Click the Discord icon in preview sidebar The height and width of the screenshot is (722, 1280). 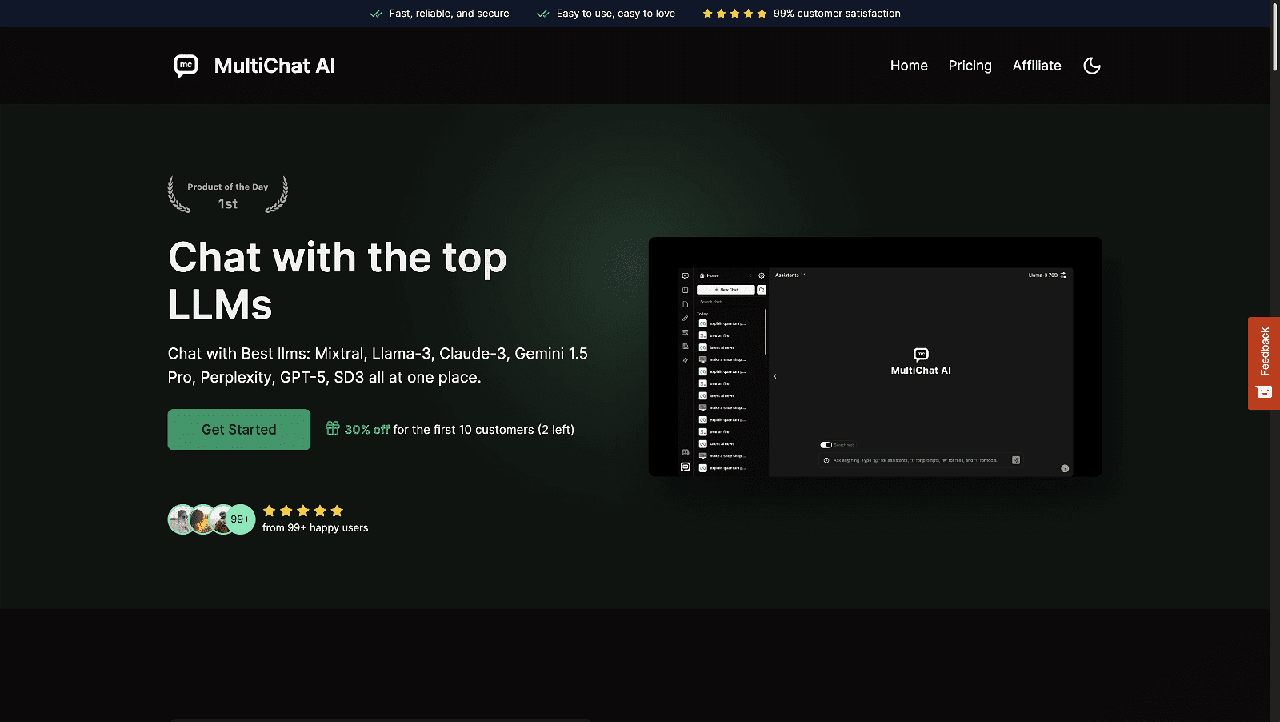(x=685, y=452)
